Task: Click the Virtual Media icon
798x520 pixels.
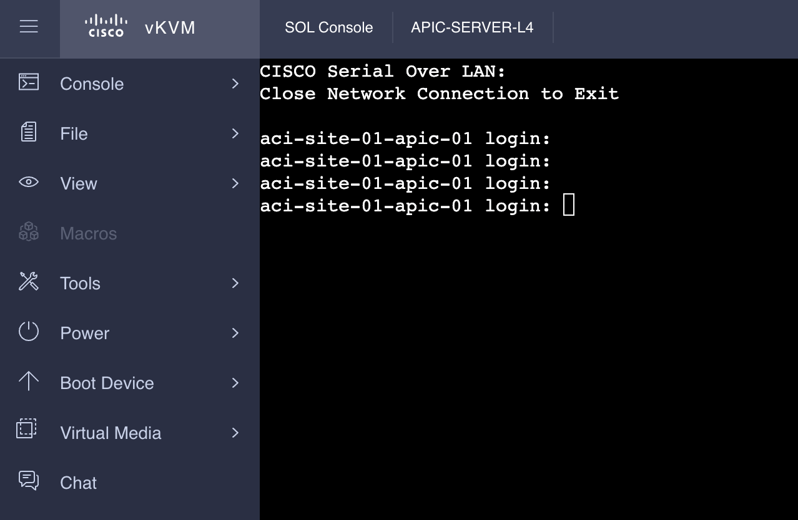Action: point(27,429)
